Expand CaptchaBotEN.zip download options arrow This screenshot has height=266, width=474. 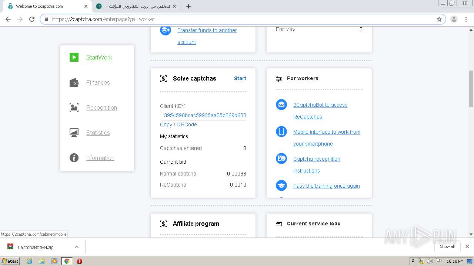click(76, 247)
